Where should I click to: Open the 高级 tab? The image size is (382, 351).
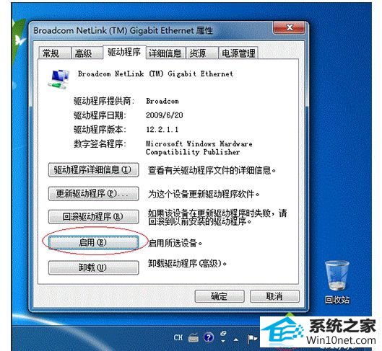pos(87,53)
